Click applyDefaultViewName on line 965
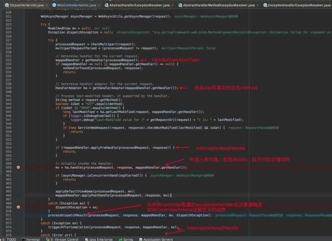The width and height of the screenshot is (332, 241). (74, 192)
